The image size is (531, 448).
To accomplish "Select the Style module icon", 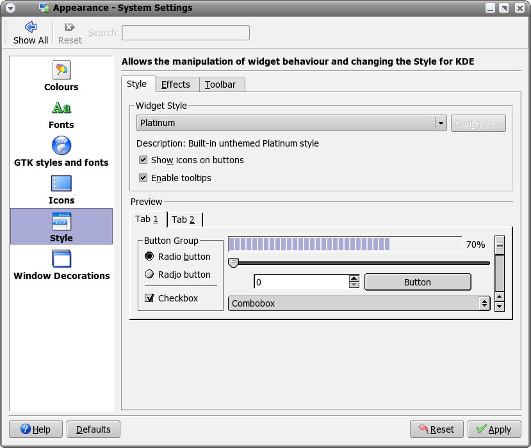I will tap(61, 221).
